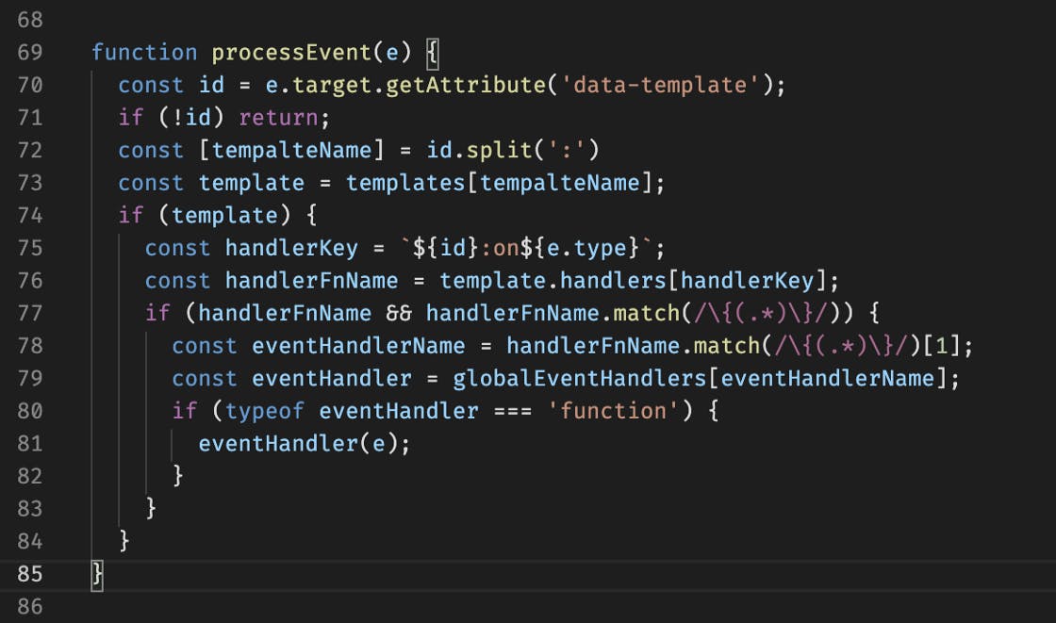1056x623 pixels.
Task: Click line number 85 in the gutter
Action: [x=28, y=573]
